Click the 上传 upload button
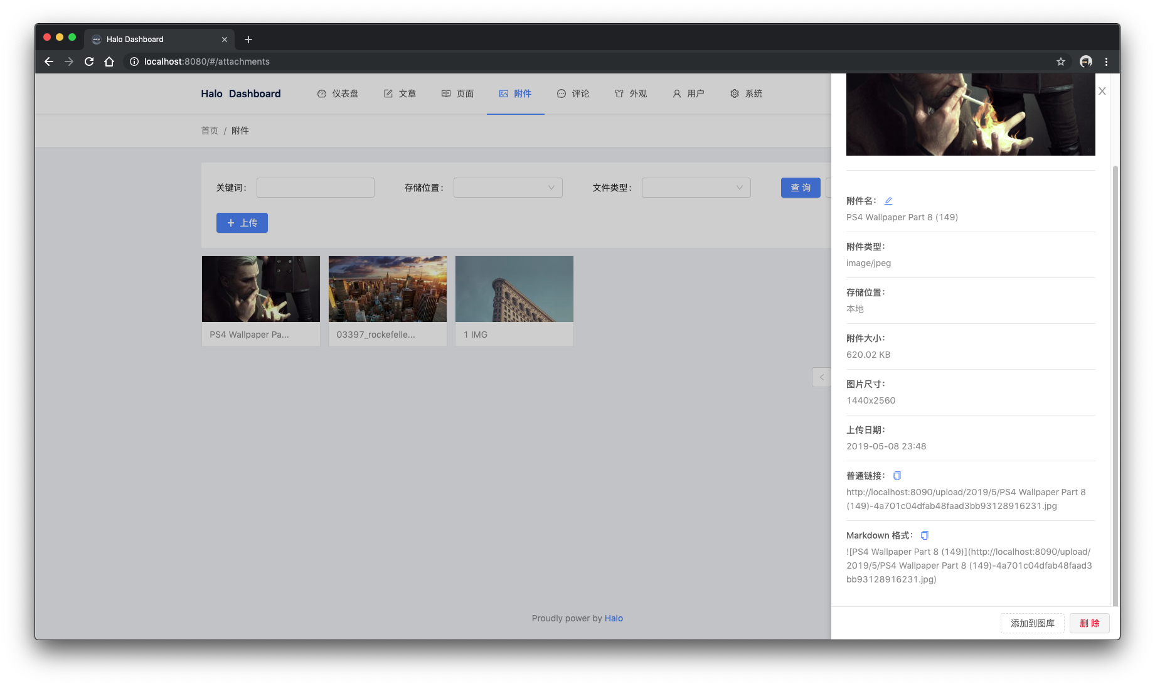 [242, 223]
